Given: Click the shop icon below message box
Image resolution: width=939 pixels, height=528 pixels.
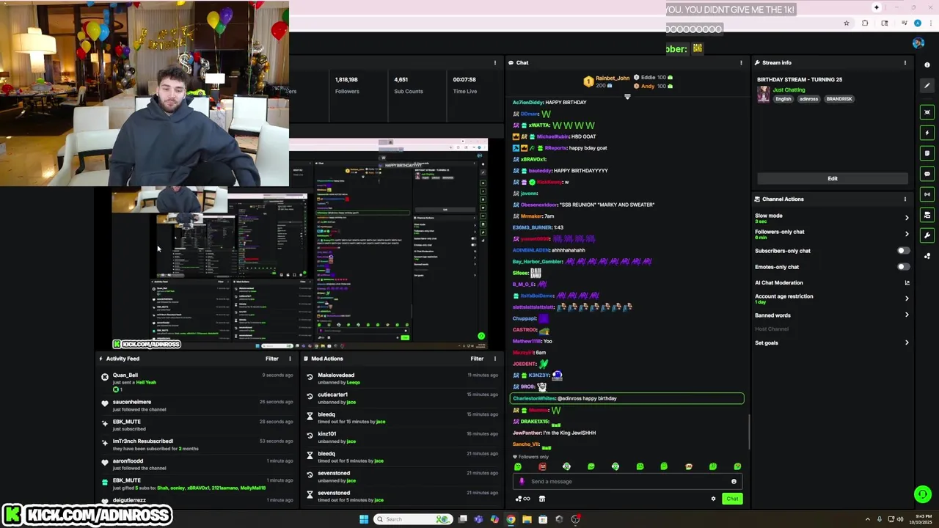Looking at the screenshot, I should coord(542,499).
